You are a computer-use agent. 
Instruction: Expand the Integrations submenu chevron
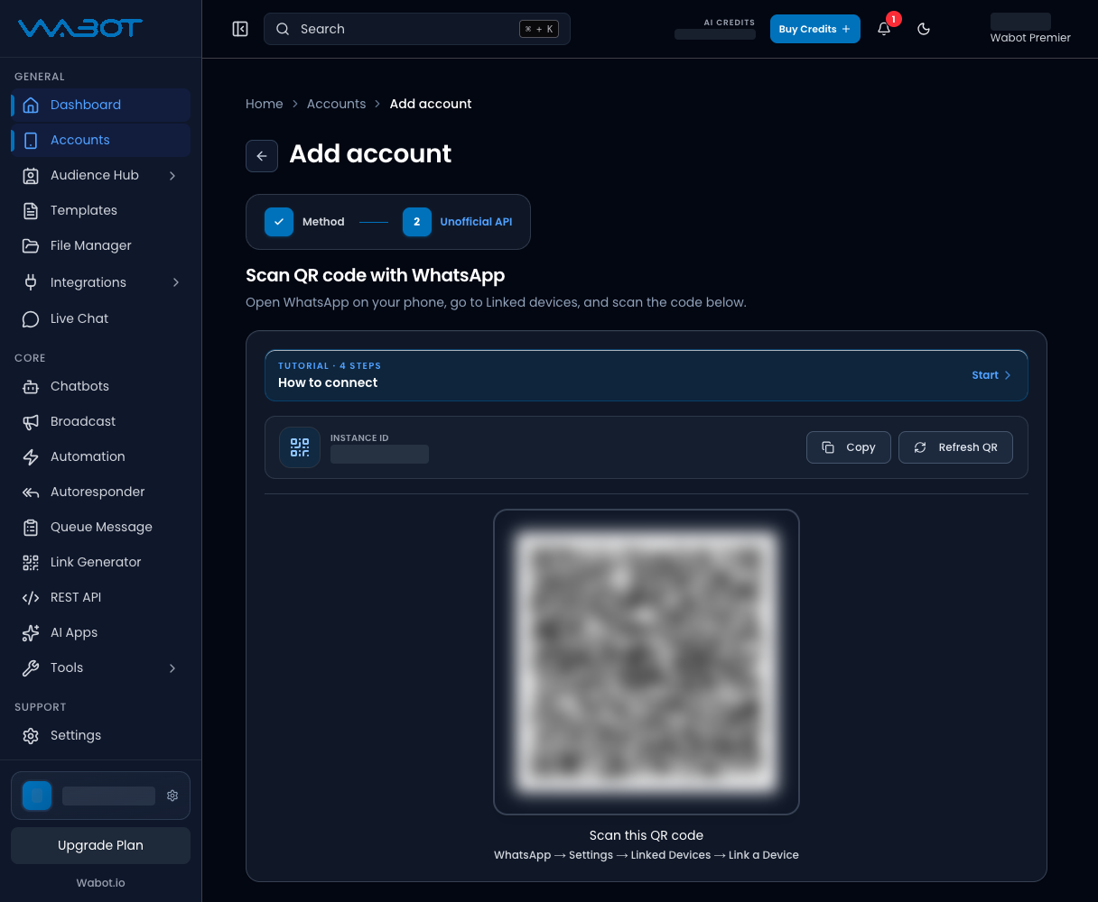click(175, 282)
